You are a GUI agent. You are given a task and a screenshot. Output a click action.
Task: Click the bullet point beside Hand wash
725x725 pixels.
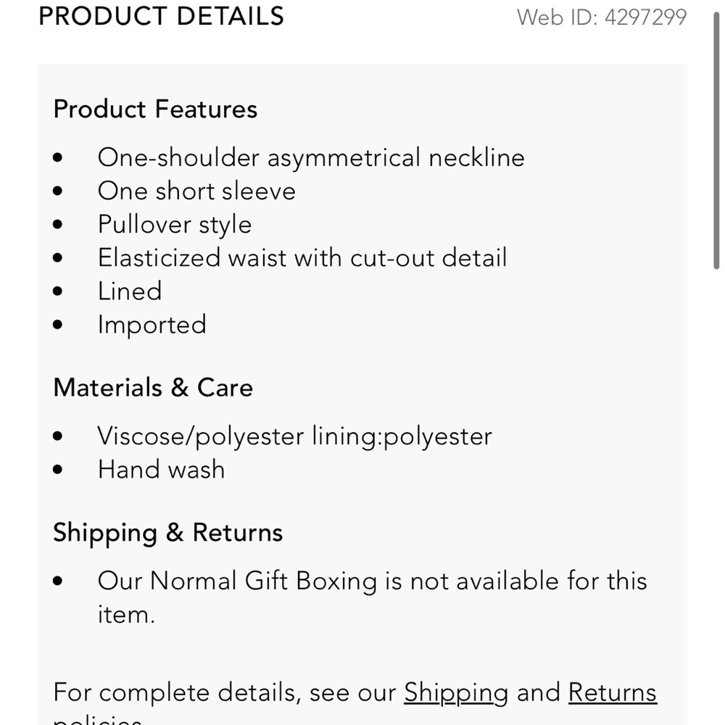[x=59, y=469]
